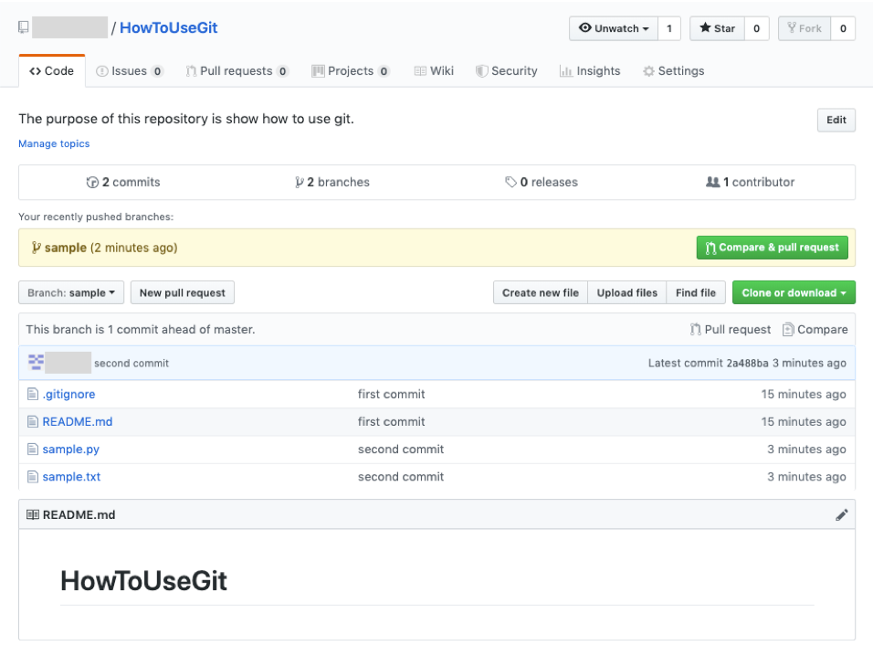This screenshot has height=656, width=873.
Task: Open commit hash 2a488ba
Action: 747,363
